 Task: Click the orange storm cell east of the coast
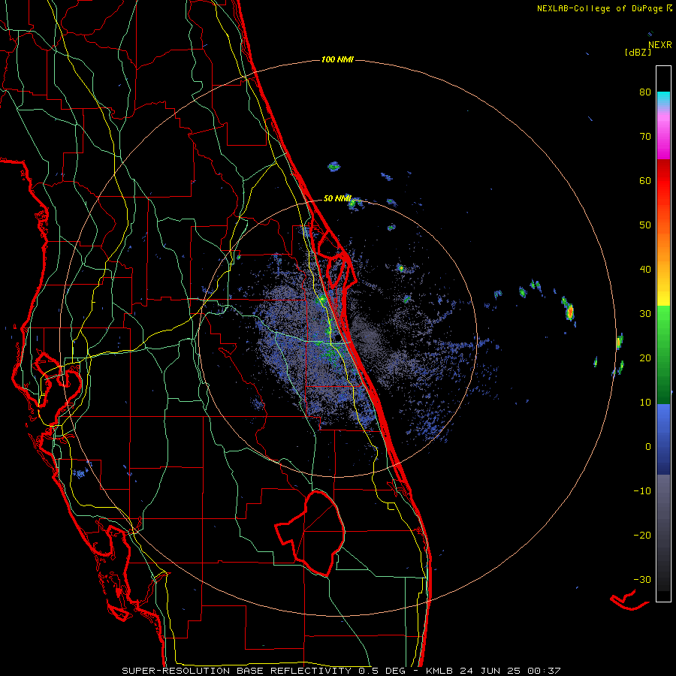click(570, 311)
